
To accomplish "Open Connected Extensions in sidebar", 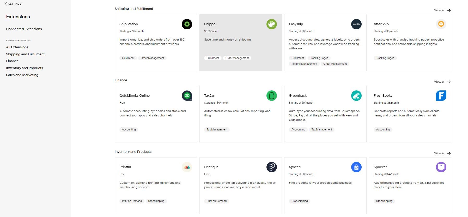I will [24, 29].
